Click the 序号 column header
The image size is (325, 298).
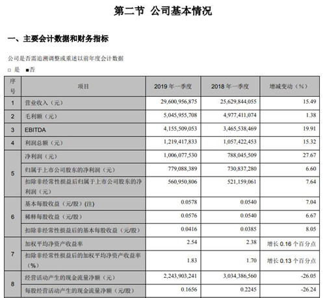(12, 86)
